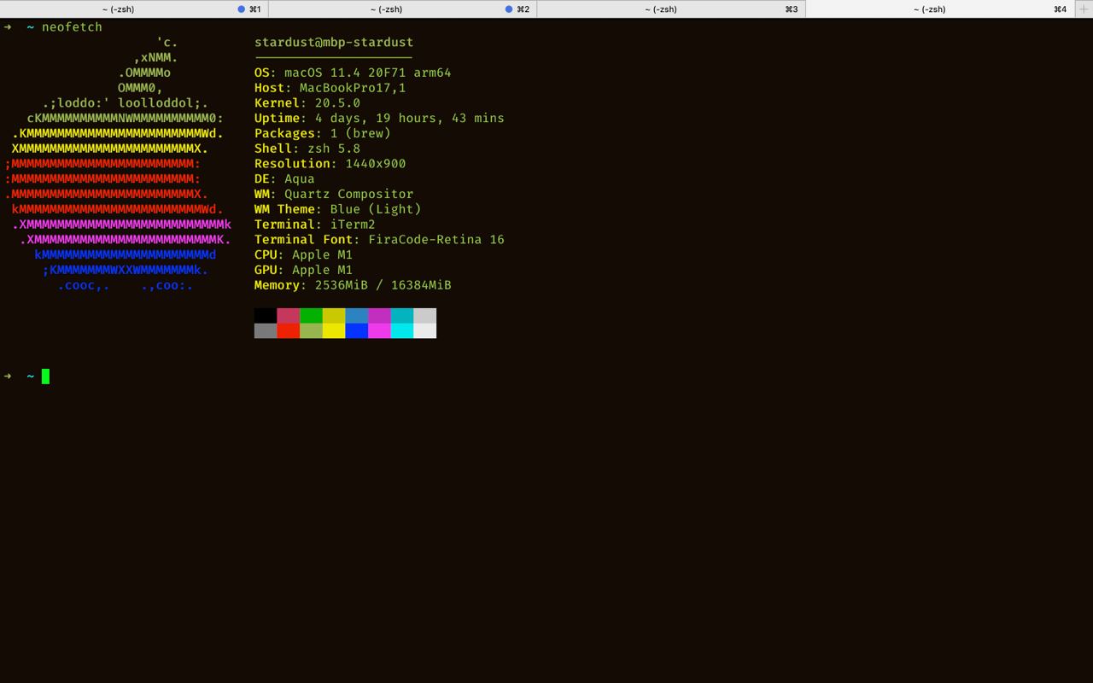Image resolution: width=1093 pixels, height=683 pixels.
Task: Click the pinkish-red block in the upper palette row
Action: pyautogui.click(x=288, y=316)
